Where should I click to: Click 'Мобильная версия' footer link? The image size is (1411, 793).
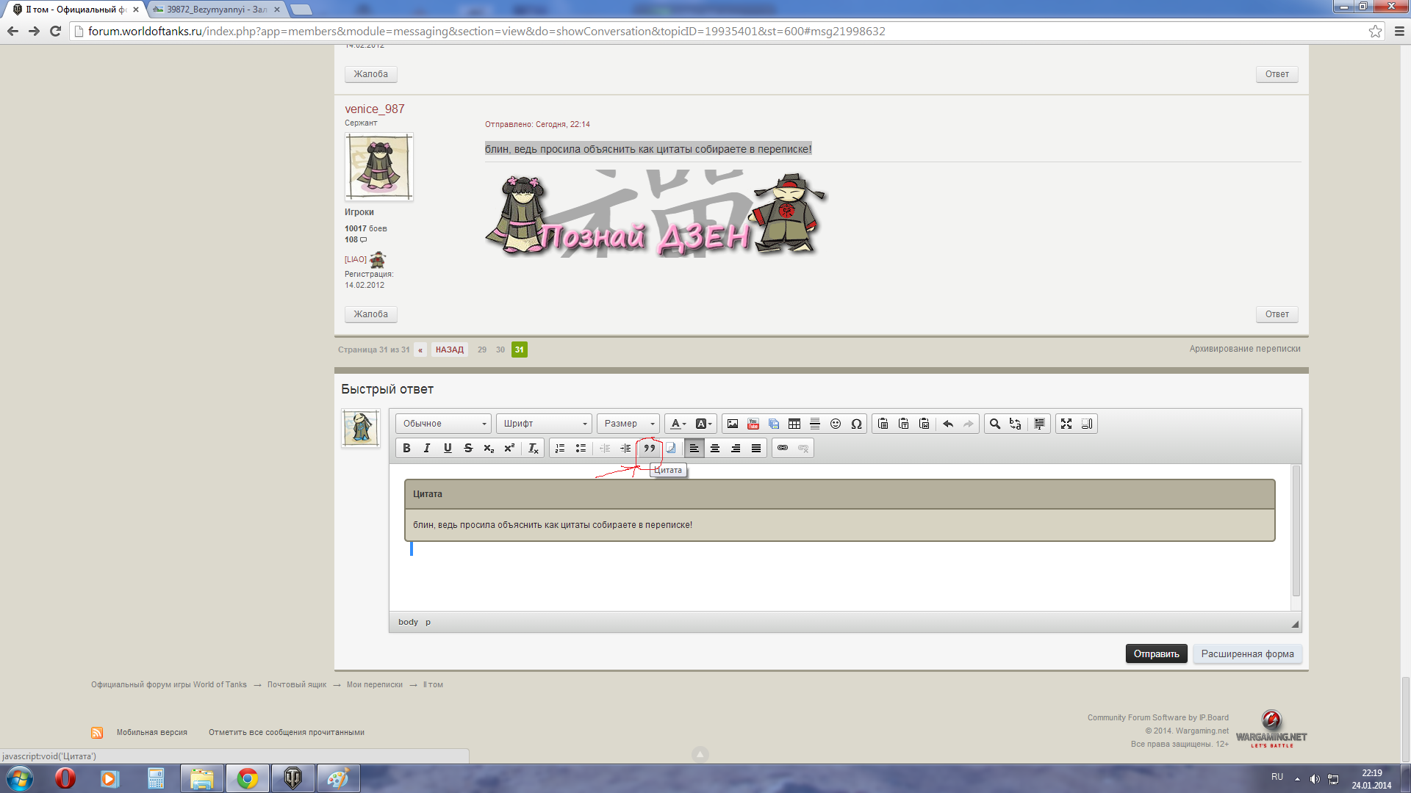(x=152, y=732)
